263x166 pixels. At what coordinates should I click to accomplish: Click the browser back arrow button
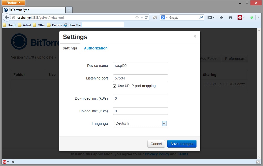click(7, 17)
